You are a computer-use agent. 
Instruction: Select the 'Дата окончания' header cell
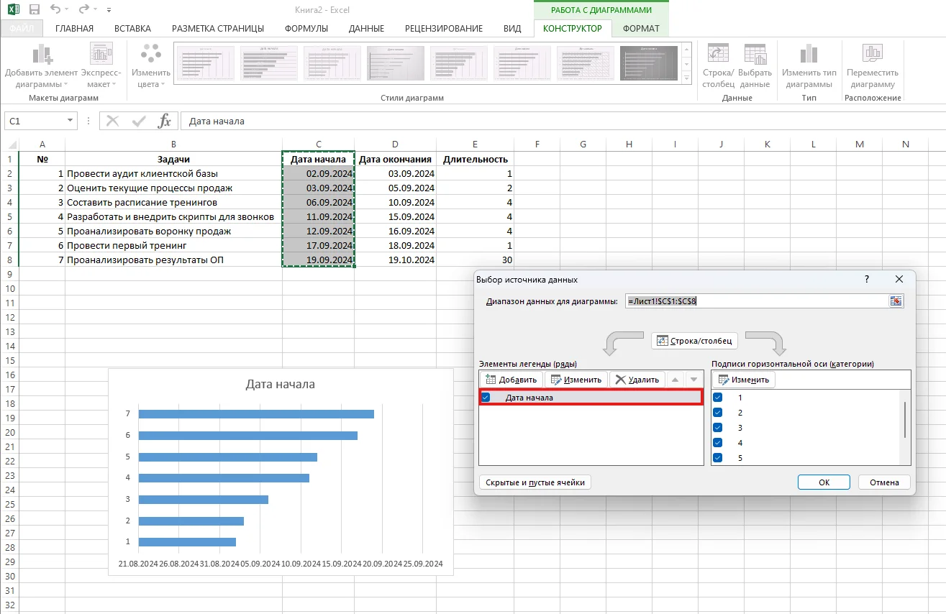(x=395, y=159)
